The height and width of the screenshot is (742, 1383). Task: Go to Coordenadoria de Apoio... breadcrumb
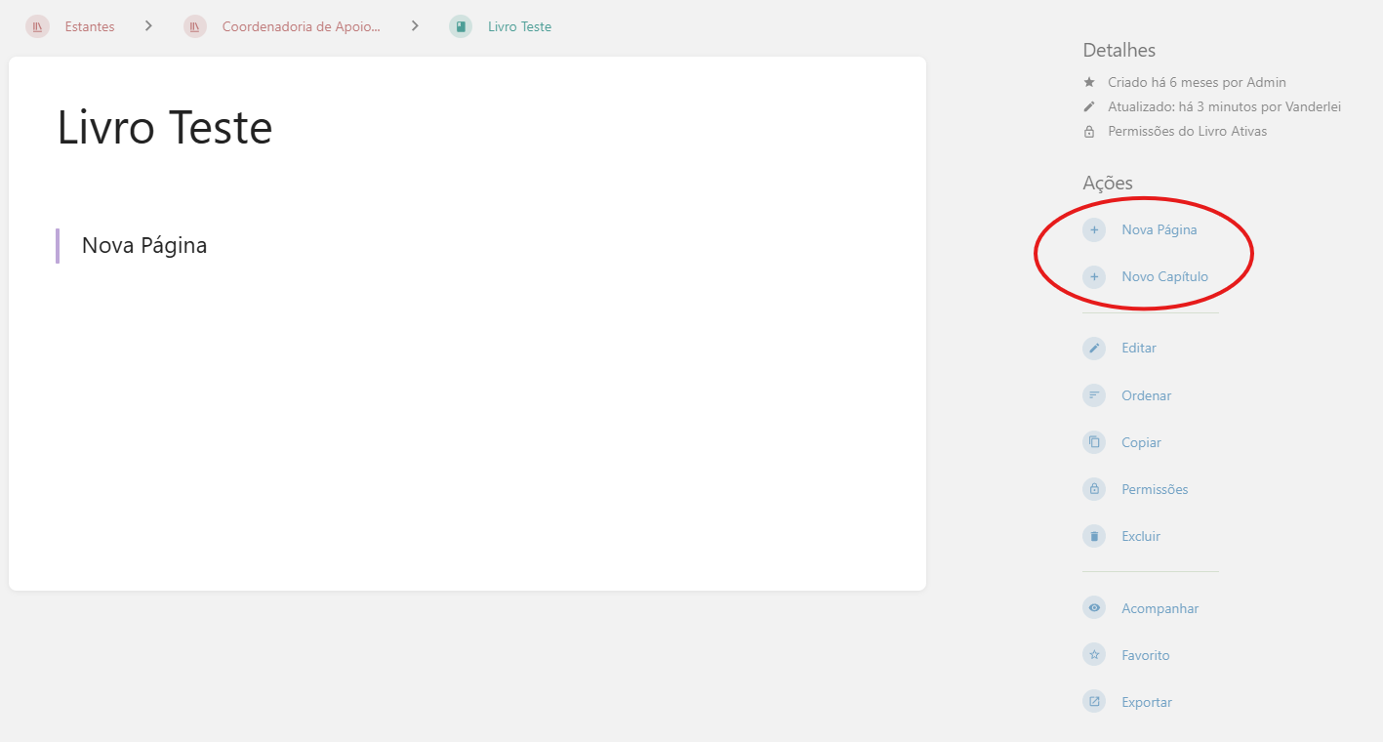[302, 26]
